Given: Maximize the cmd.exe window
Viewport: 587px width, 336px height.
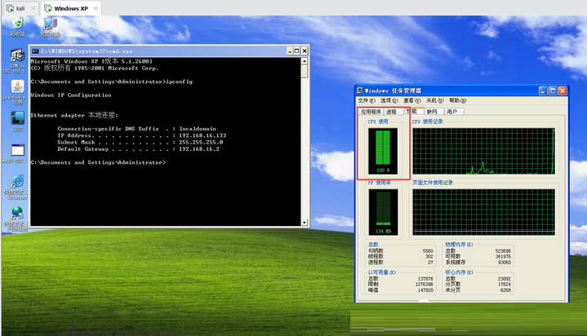Looking at the screenshot, I should pyautogui.click(x=297, y=51).
